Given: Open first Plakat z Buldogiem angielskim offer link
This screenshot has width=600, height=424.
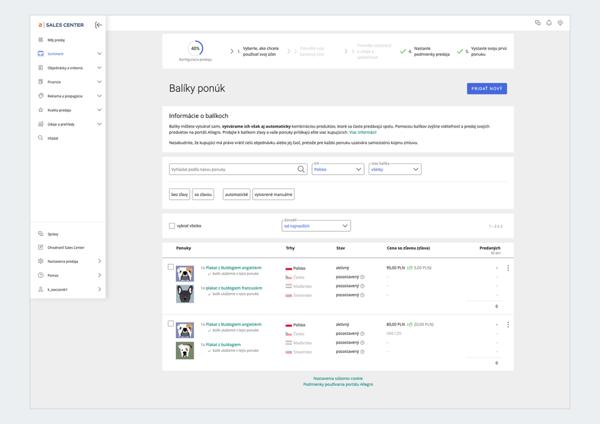Looking at the screenshot, I should click(x=233, y=268).
